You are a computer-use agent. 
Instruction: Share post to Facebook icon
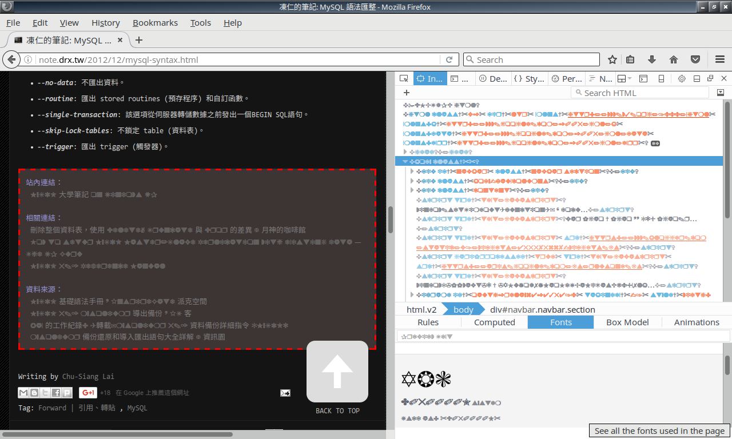click(x=55, y=393)
